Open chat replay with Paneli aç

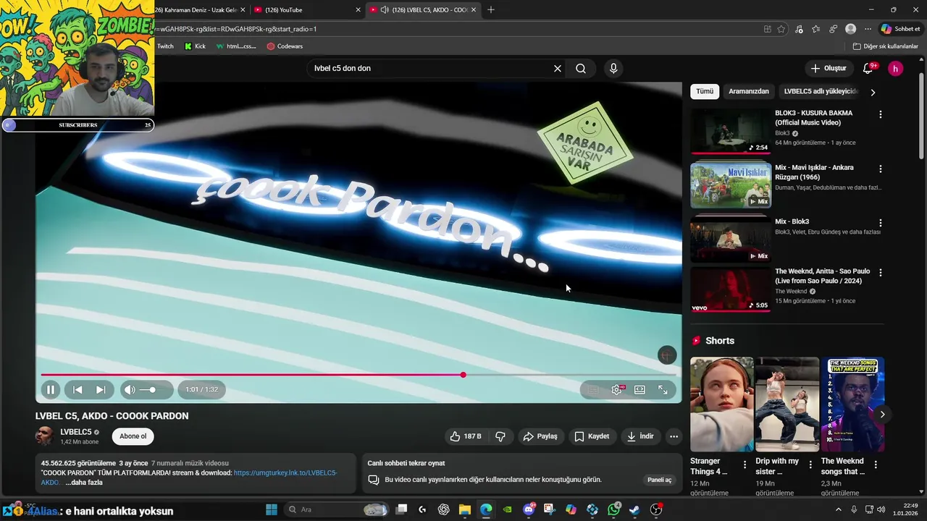click(x=659, y=480)
